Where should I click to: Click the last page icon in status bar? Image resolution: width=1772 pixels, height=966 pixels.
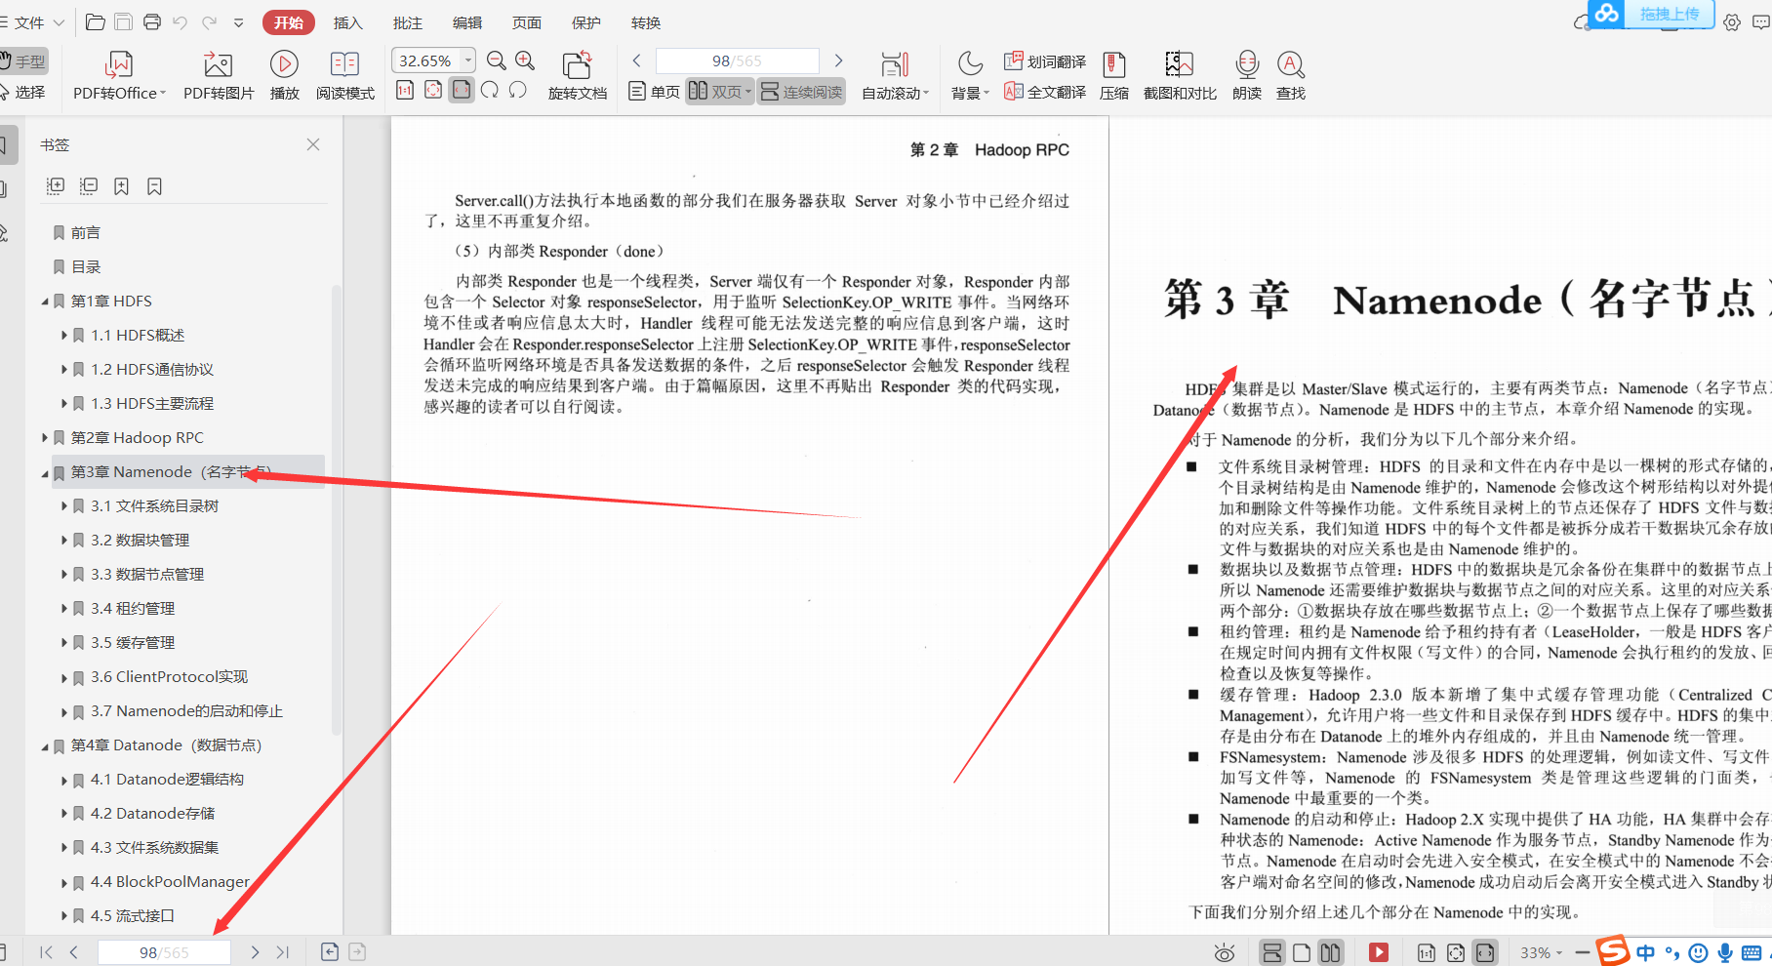click(x=283, y=952)
